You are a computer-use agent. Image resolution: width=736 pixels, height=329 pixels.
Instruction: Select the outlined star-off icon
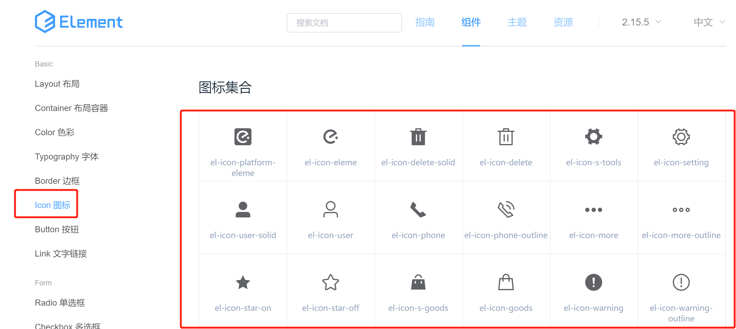pos(330,282)
